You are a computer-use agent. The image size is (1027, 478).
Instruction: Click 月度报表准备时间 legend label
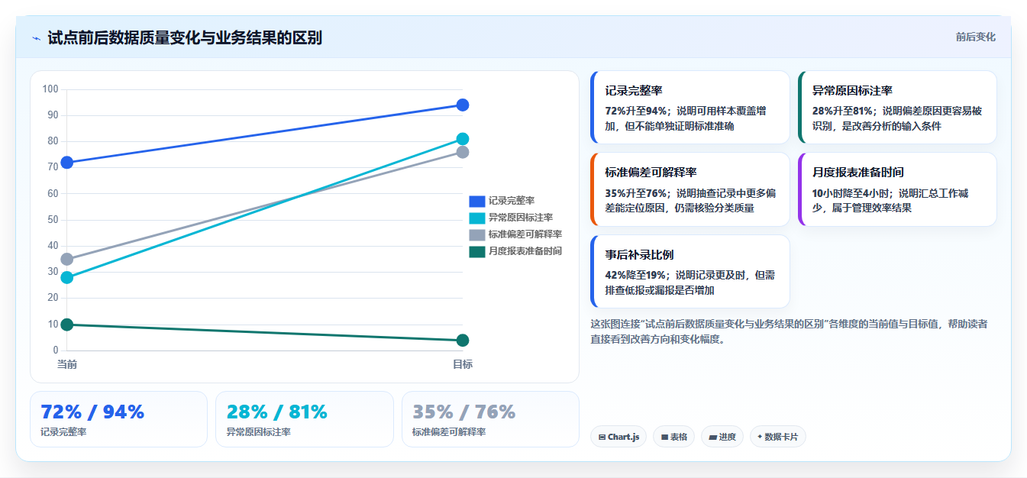(x=525, y=251)
